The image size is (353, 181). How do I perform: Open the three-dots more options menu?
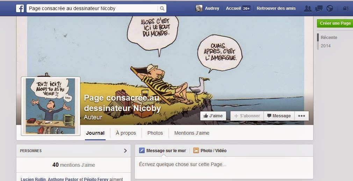(301, 116)
